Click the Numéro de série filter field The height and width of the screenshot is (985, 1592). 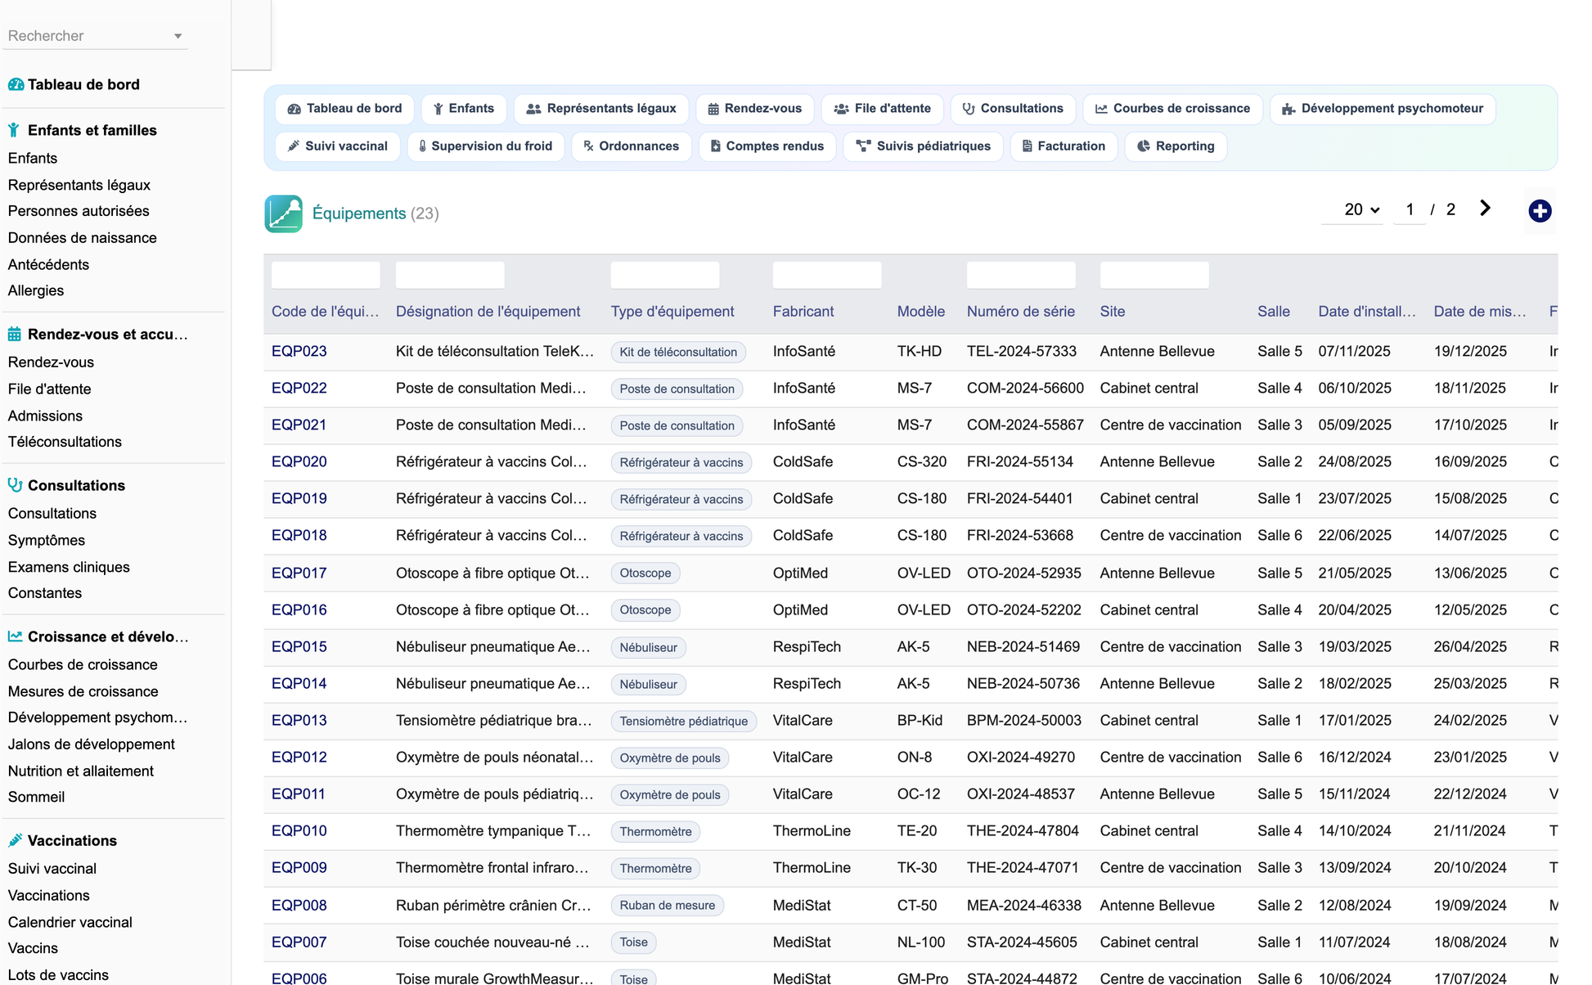click(x=1021, y=275)
